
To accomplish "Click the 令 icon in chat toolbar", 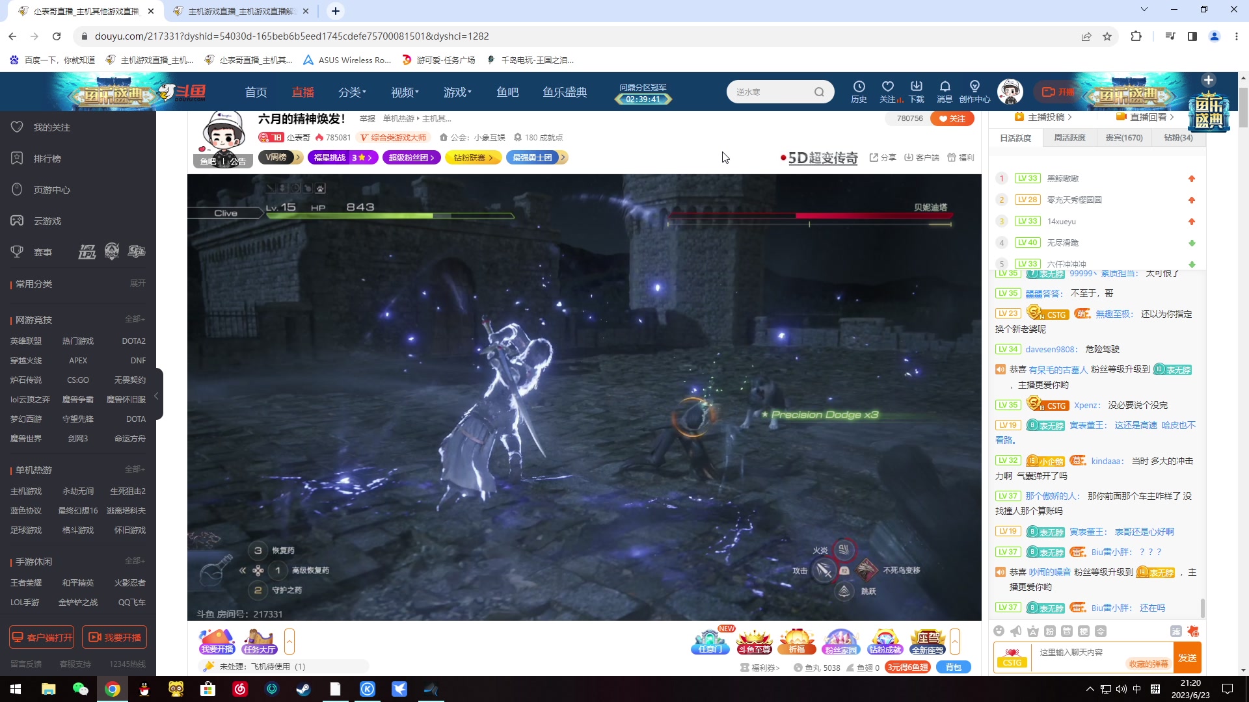I will [x=1101, y=631].
